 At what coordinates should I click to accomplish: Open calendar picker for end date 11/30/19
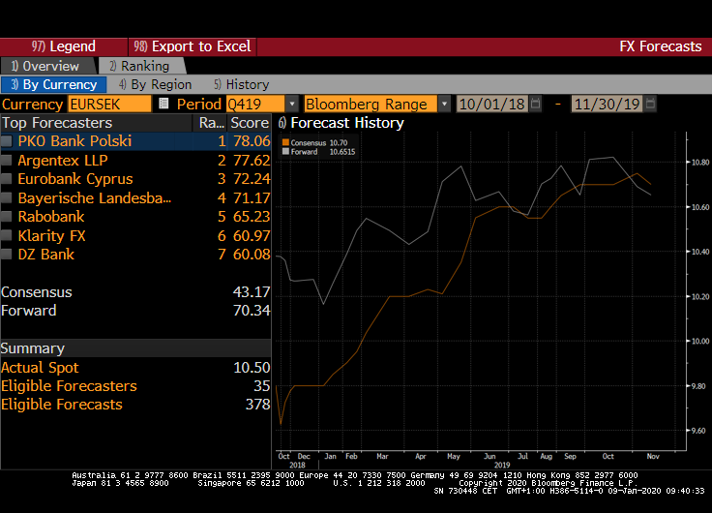650,104
